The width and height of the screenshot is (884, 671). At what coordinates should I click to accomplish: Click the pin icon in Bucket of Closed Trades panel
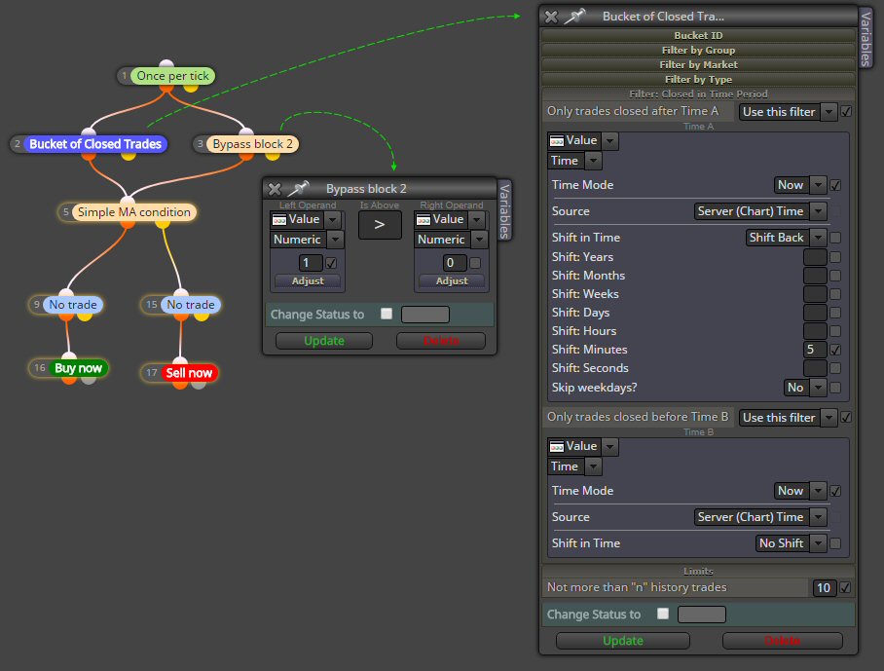575,17
